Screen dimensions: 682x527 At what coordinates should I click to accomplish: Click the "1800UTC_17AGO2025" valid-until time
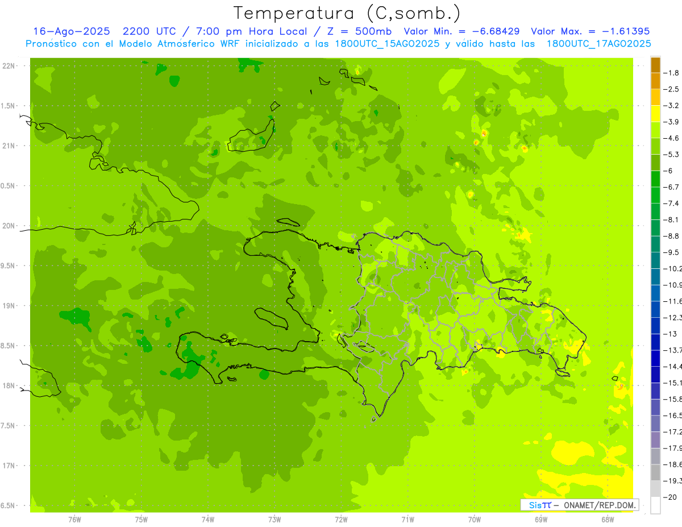coord(598,44)
